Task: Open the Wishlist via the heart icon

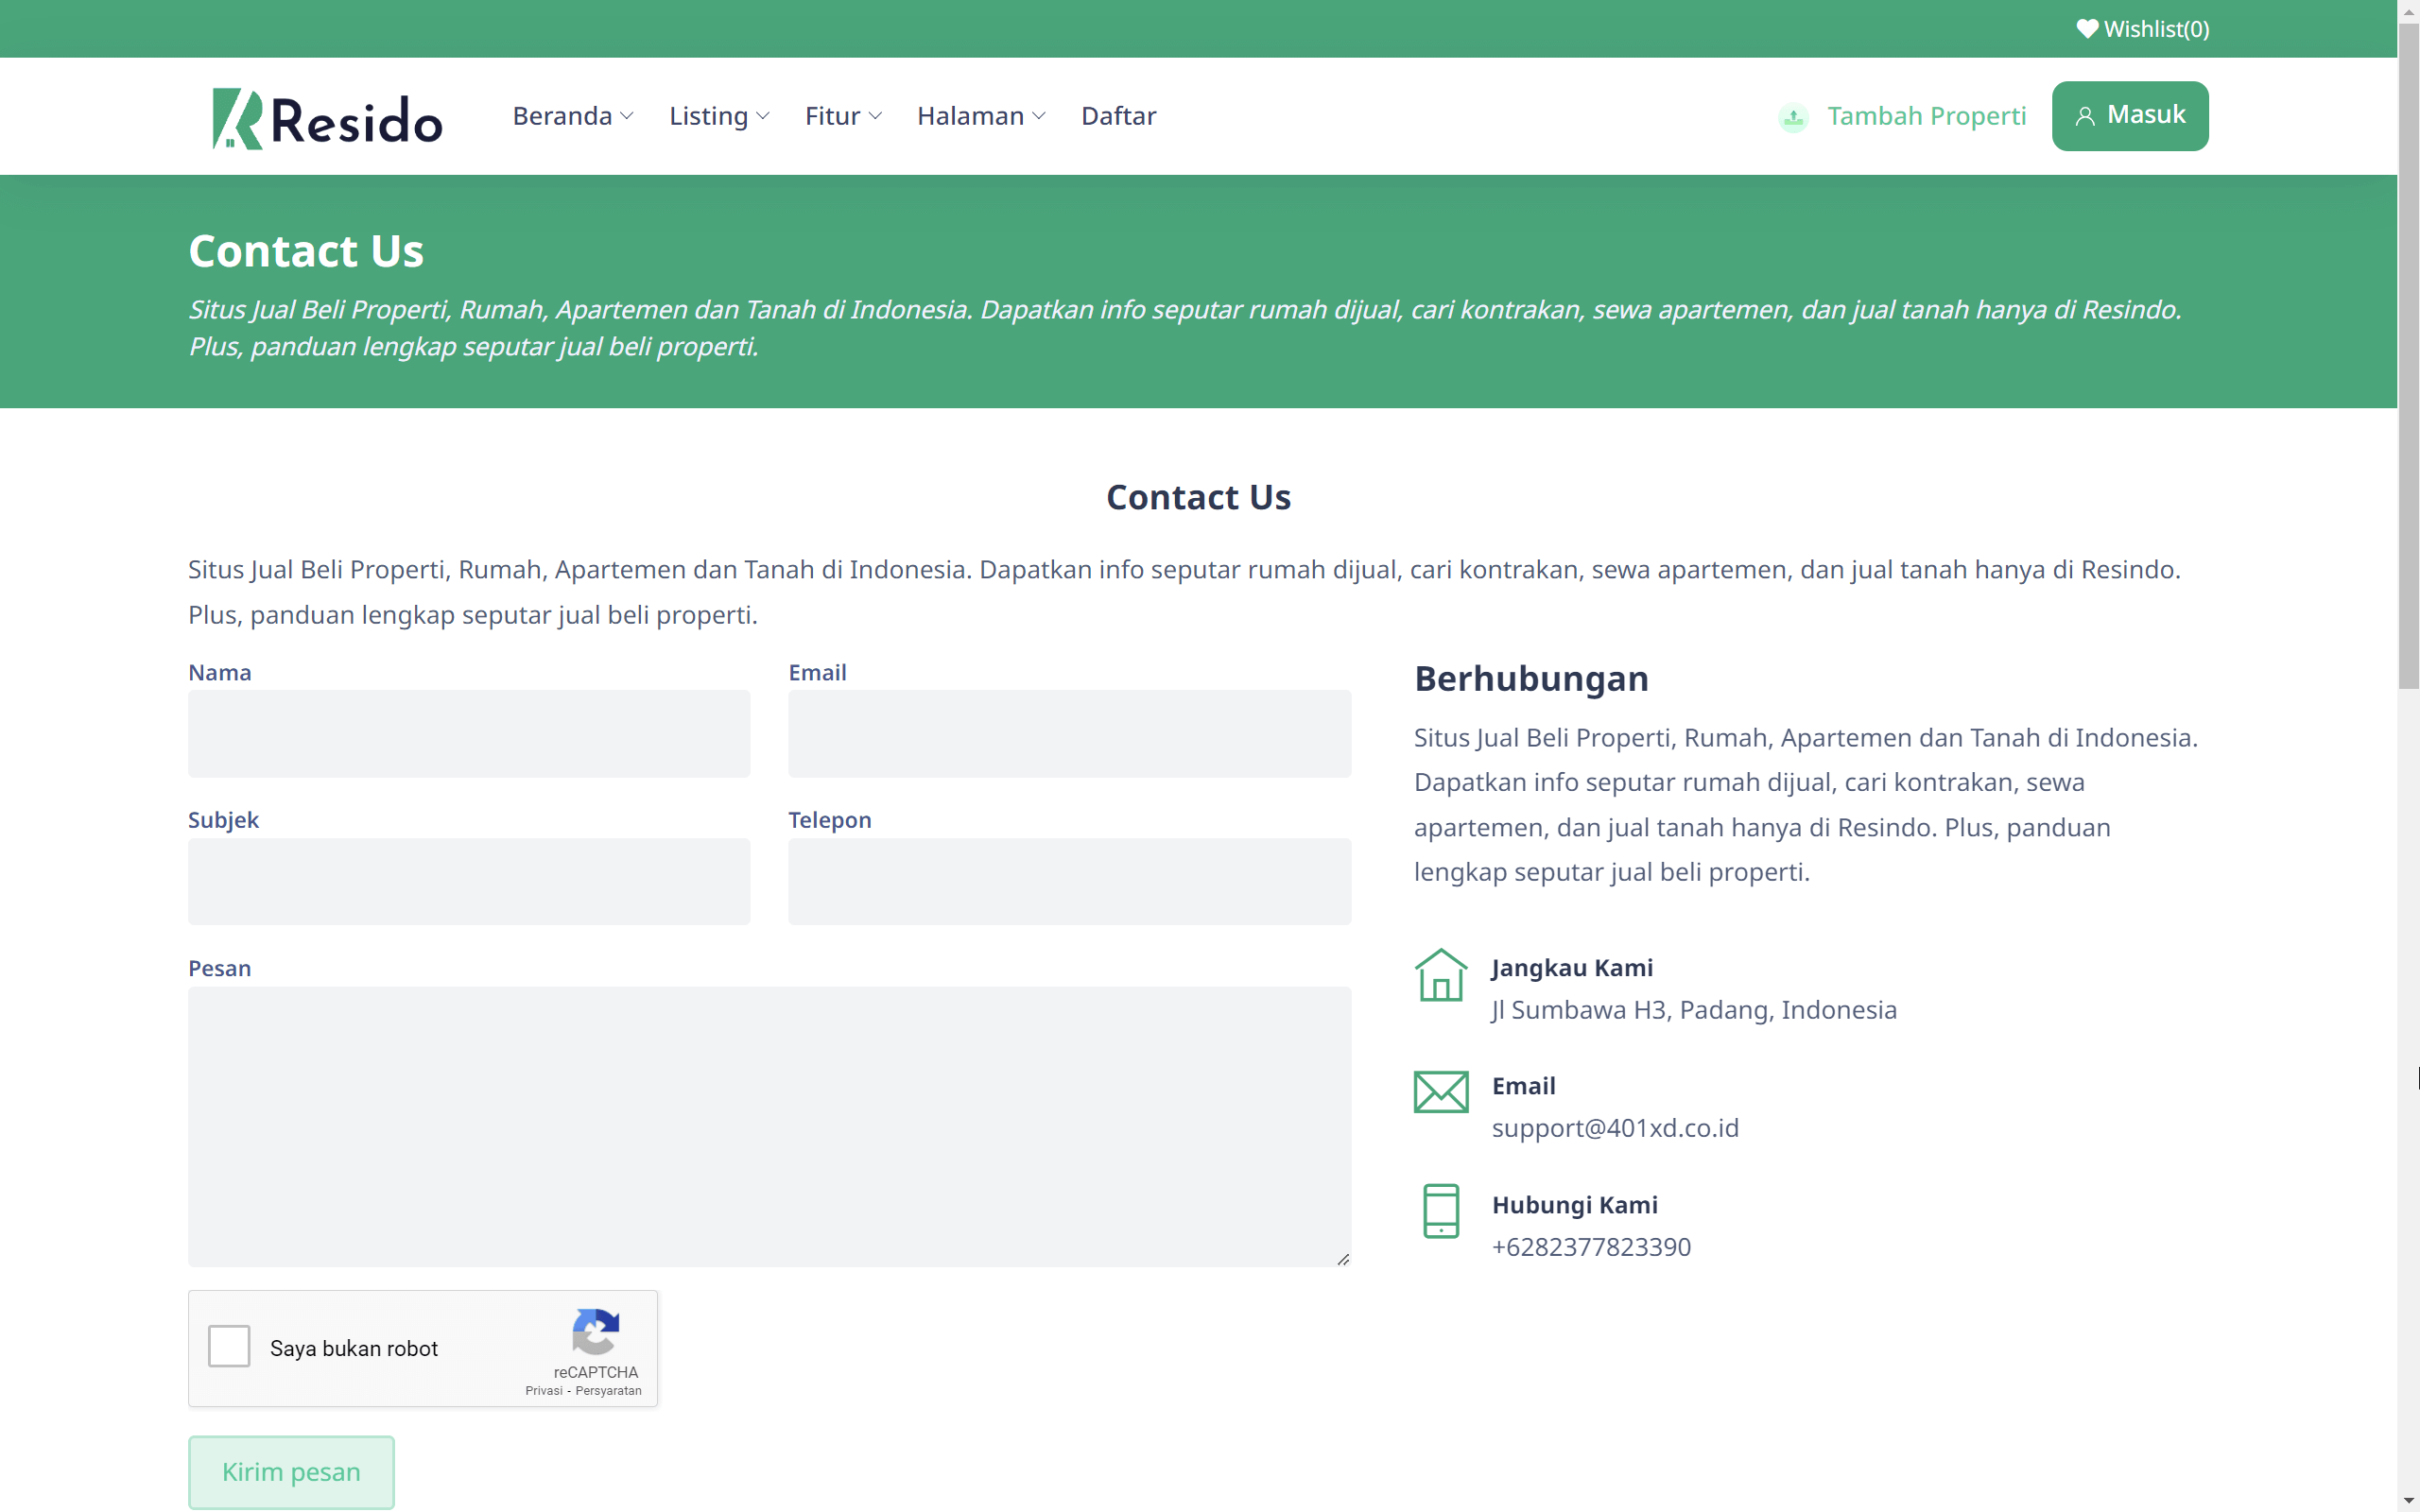Action: coord(2088,28)
